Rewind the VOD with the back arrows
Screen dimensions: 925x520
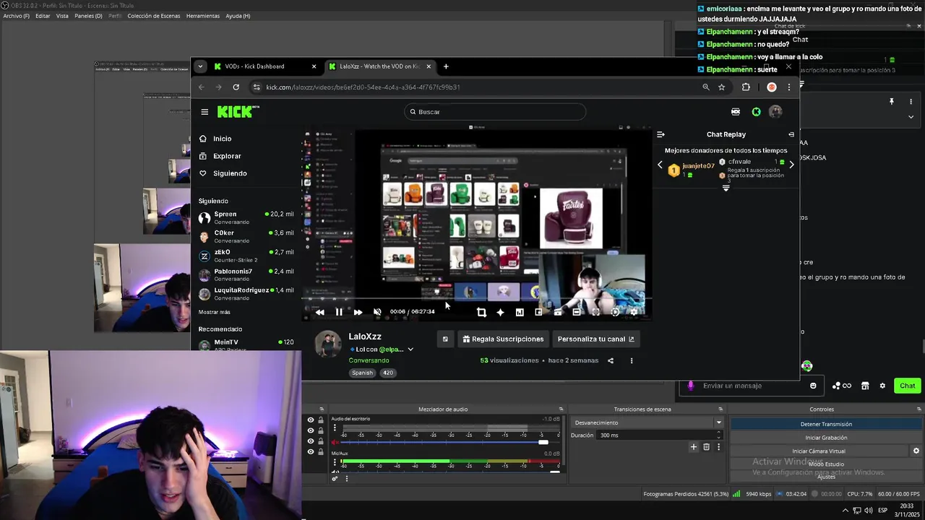(x=319, y=312)
